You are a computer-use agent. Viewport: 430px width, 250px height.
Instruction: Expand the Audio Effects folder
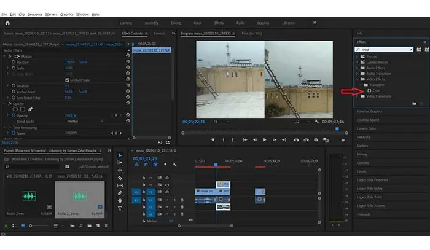(357, 68)
